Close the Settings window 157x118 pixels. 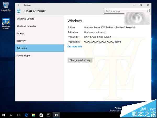[148, 5]
